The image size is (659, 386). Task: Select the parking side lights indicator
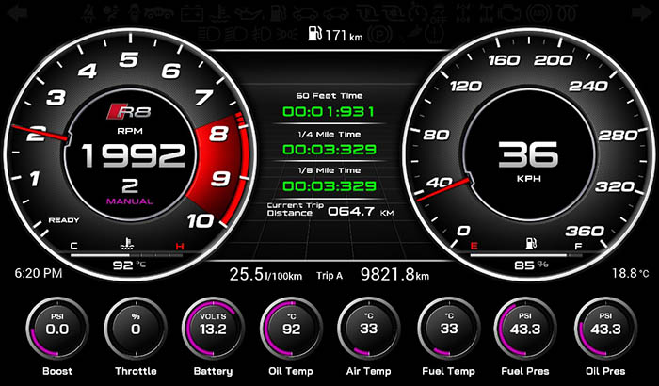click(x=286, y=34)
